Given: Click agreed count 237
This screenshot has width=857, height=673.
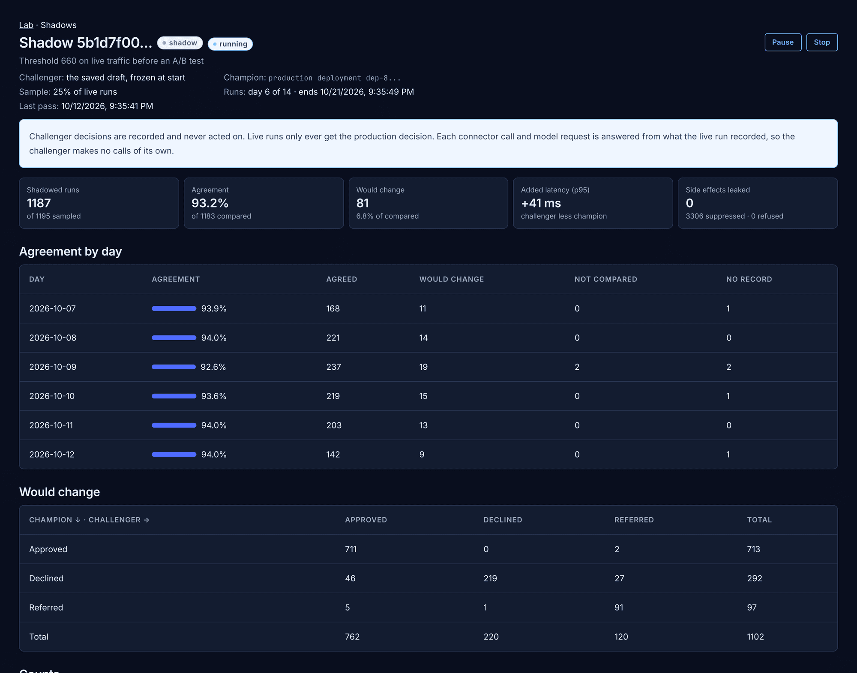Looking at the screenshot, I should tap(334, 367).
